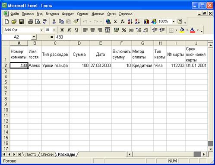The image size is (215, 165).
Task: Open the Paste Function fx icon
Action: [123, 22]
